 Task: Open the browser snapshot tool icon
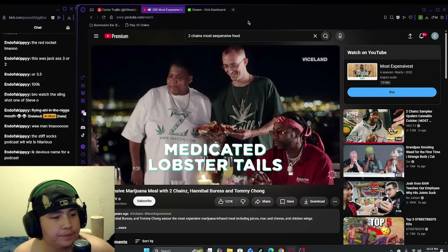point(392,17)
